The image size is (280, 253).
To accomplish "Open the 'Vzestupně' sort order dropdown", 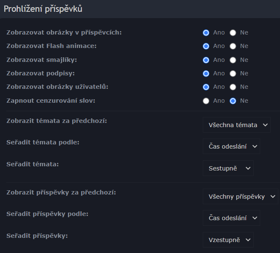I will pyautogui.click(x=228, y=240).
